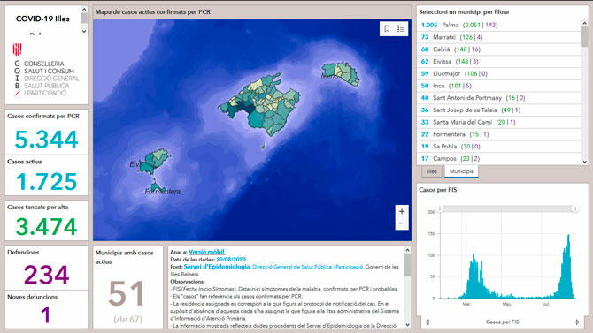Open the Servei d'Epidemiologia link
Viewport: 593px width, 333px height.
(217, 267)
